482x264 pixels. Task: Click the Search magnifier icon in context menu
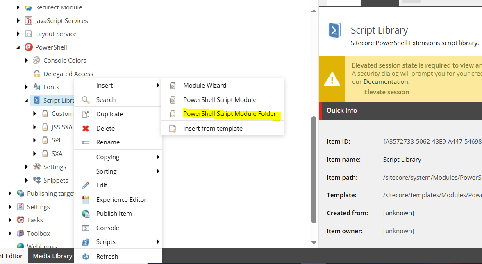click(86, 100)
